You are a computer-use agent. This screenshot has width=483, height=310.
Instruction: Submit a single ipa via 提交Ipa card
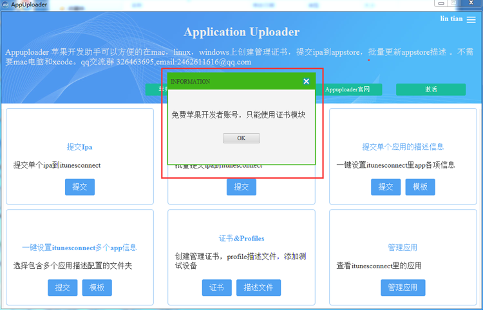tap(80, 187)
